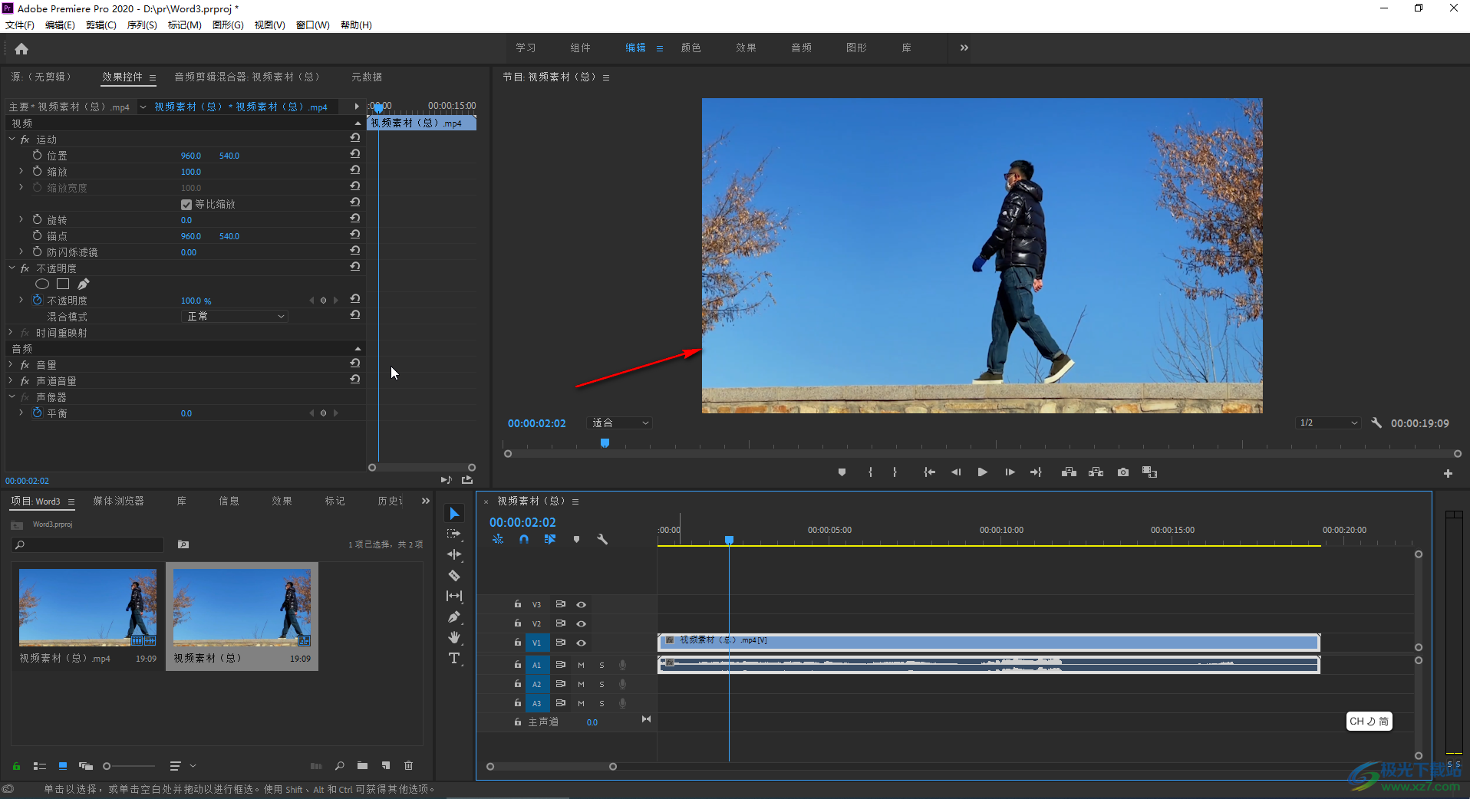This screenshot has height=799, width=1470.
Task: Select the Type tool
Action: click(x=454, y=659)
